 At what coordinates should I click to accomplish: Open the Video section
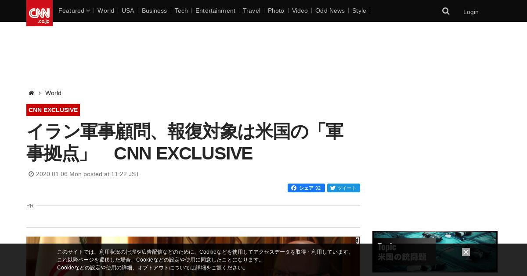(300, 11)
